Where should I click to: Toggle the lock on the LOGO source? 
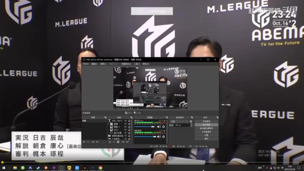[129, 130]
